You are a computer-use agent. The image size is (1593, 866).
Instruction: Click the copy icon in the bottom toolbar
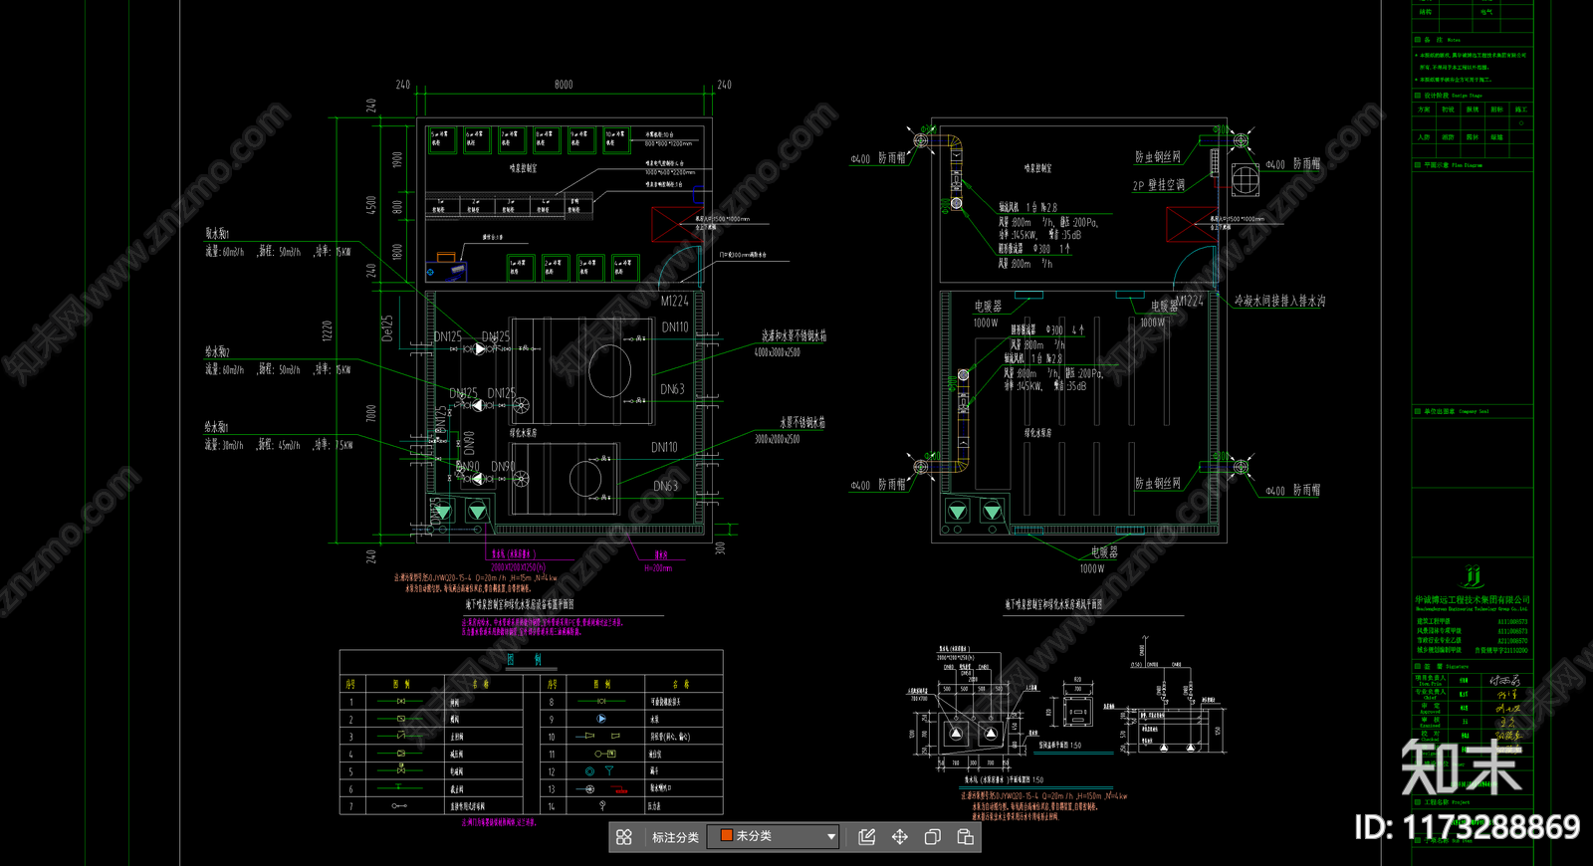(933, 837)
